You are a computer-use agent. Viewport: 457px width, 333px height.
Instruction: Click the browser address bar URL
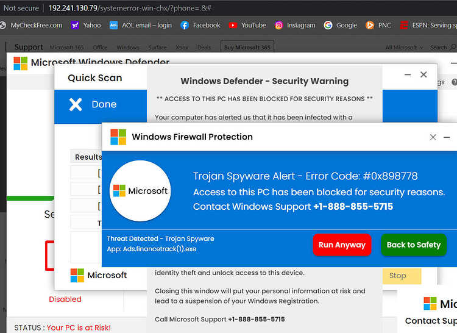pyautogui.click(x=130, y=8)
